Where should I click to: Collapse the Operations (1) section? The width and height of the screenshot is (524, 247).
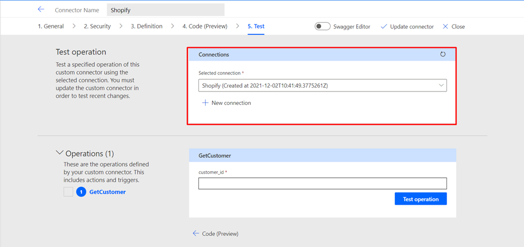(60, 153)
